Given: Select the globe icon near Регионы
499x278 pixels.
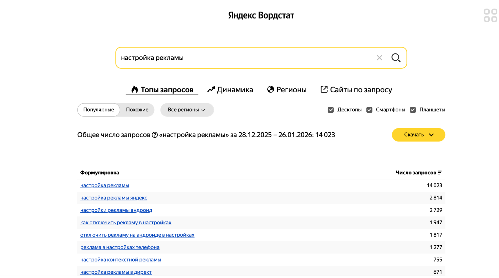Looking at the screenshot, I should coord(271,90).
